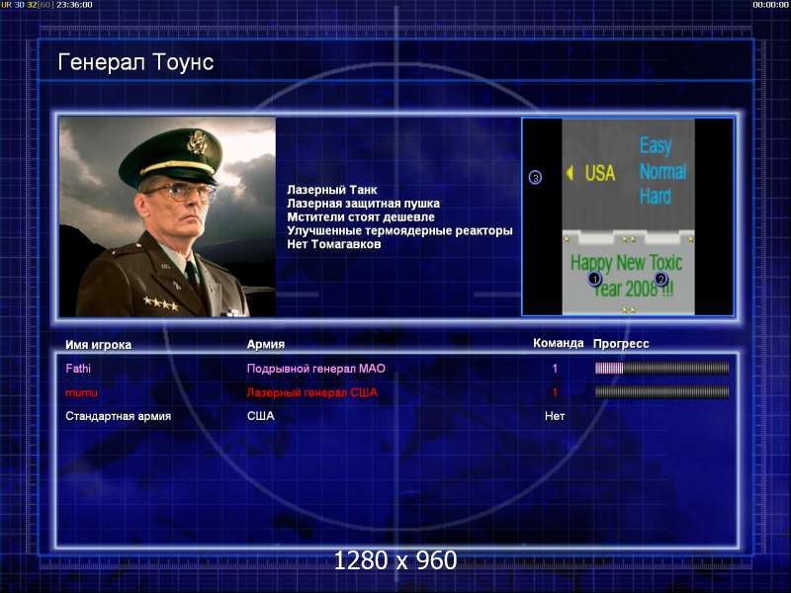Click the 'Лазерный Танк' perk line
Image resolution: width=791 pixels, height=593 pixels.
point(332,190)
